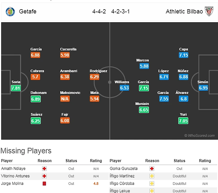Select Cucurella's 5.98 rating badge
The height and width of the screenshot is (193, 218).
coord(65,55)
